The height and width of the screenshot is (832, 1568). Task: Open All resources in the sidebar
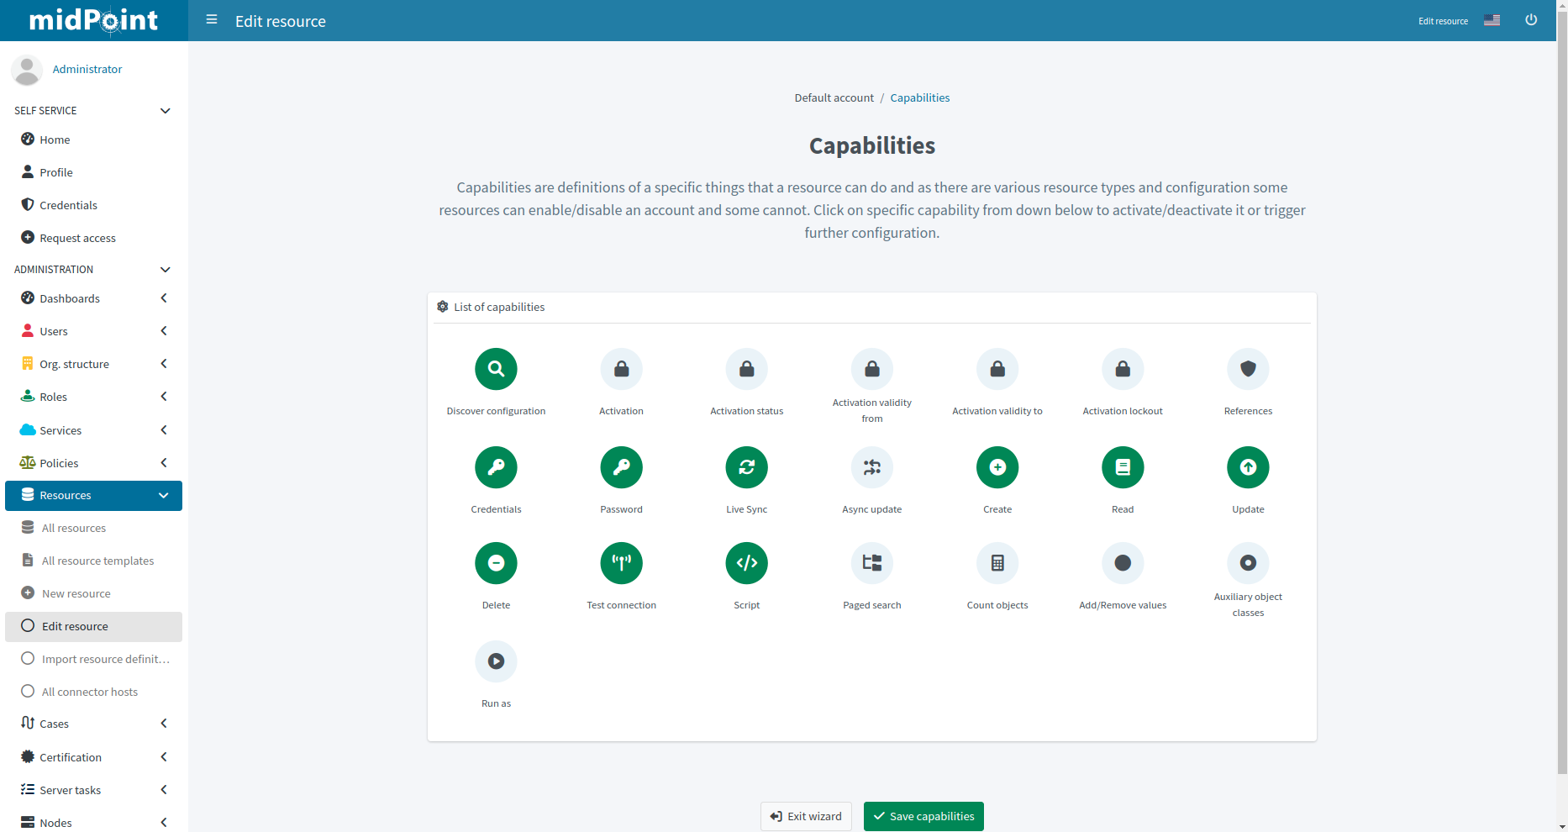(74, 528)
